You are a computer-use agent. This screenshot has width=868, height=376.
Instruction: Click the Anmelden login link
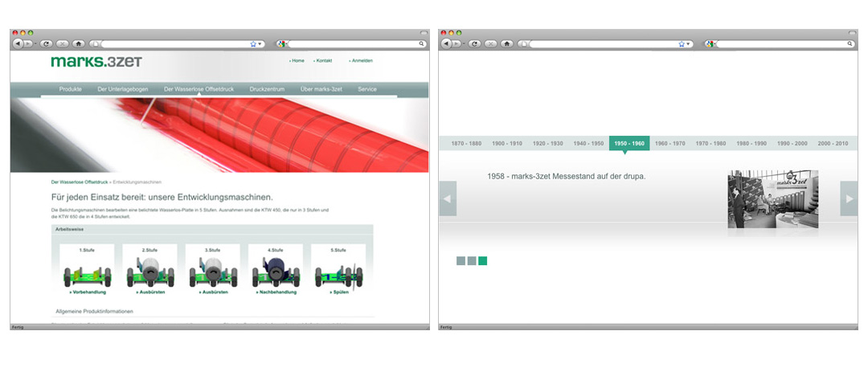pos(361,61)
